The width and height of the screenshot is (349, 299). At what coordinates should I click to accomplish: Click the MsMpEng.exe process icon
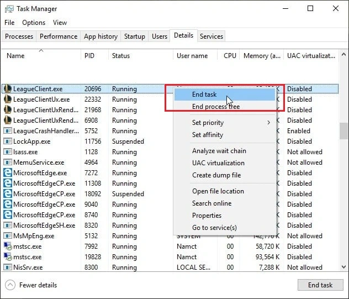pyautogui.click(x=8, y=236)
